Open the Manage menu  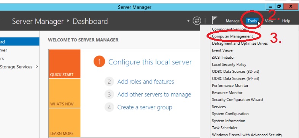pyautogui.click(x=232, y=21)
